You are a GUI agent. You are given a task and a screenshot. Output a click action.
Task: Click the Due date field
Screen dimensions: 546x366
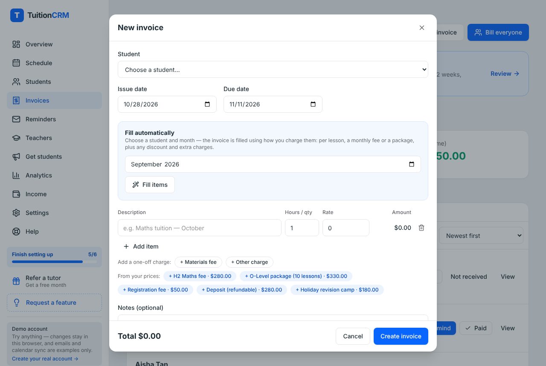(273, 104)
